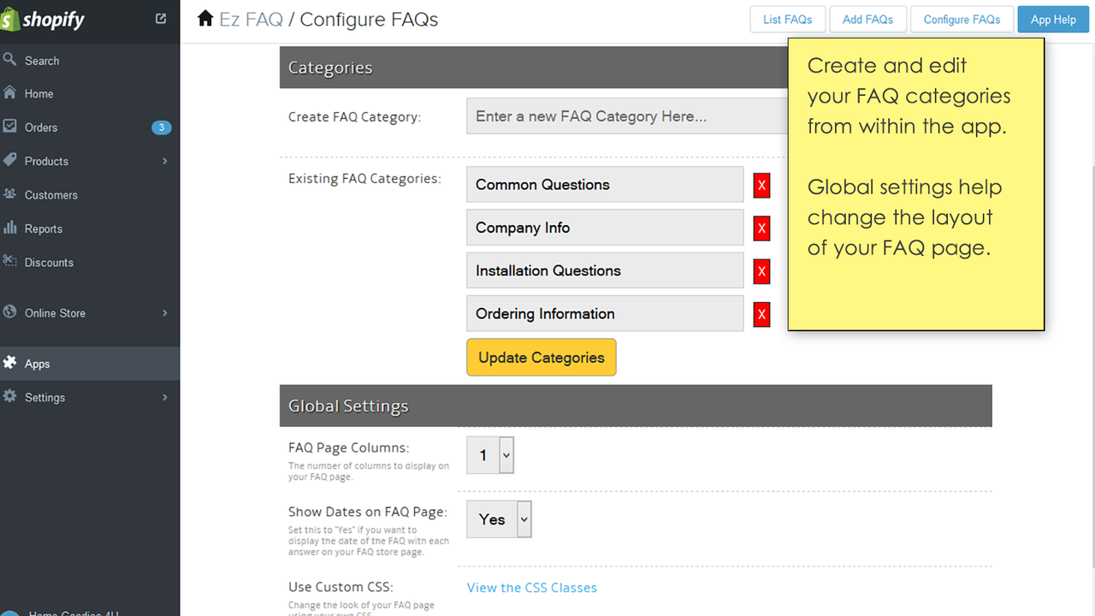Image resolution: width=1095 pixels, height=616 pixels.
Task: Open the View the CSS Classes link
Action: pos(532,588)
